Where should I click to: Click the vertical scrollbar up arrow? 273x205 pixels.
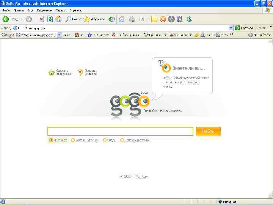tap(270, 41)
